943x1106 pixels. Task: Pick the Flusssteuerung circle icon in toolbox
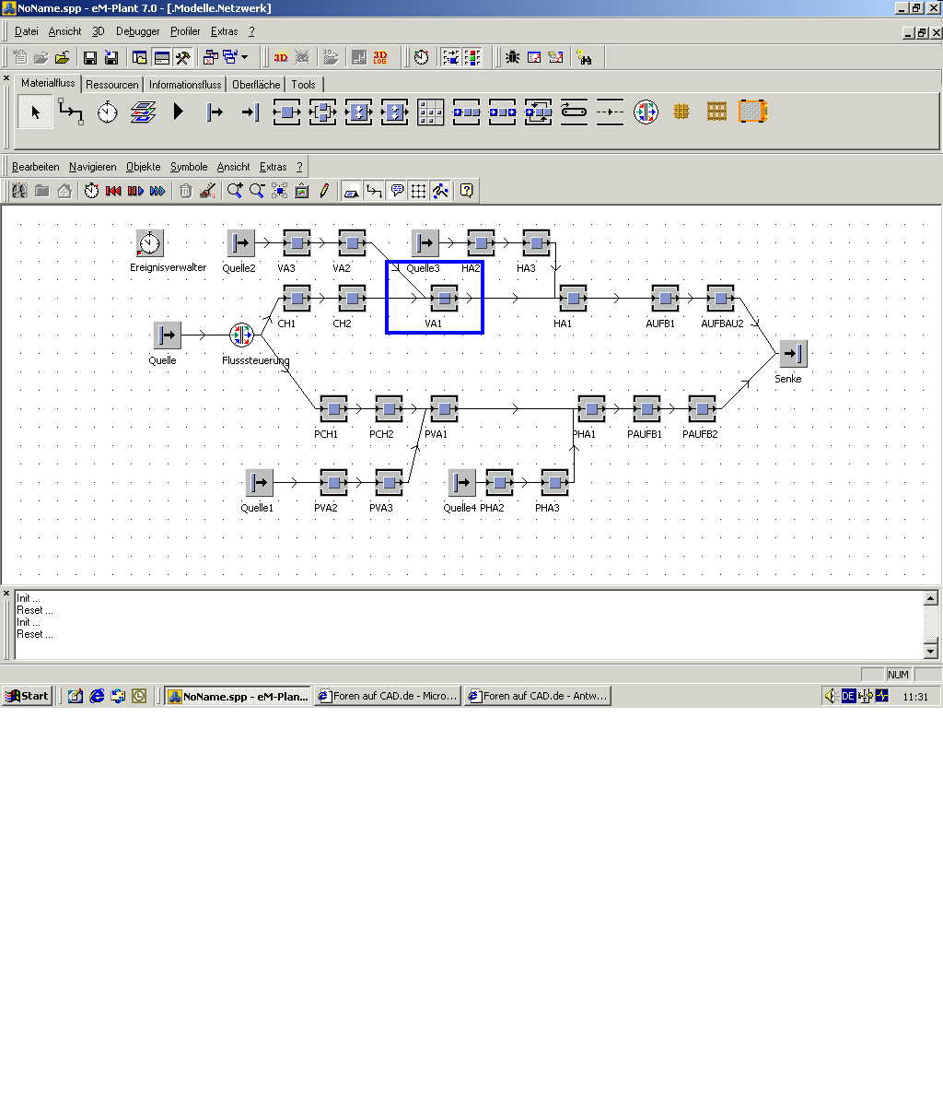tap(646, 112)
